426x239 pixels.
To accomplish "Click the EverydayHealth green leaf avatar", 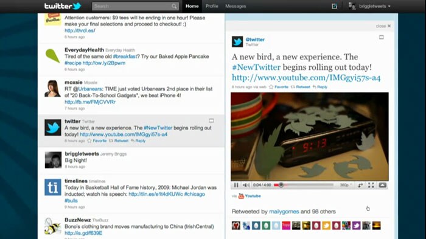I will 53,56.
